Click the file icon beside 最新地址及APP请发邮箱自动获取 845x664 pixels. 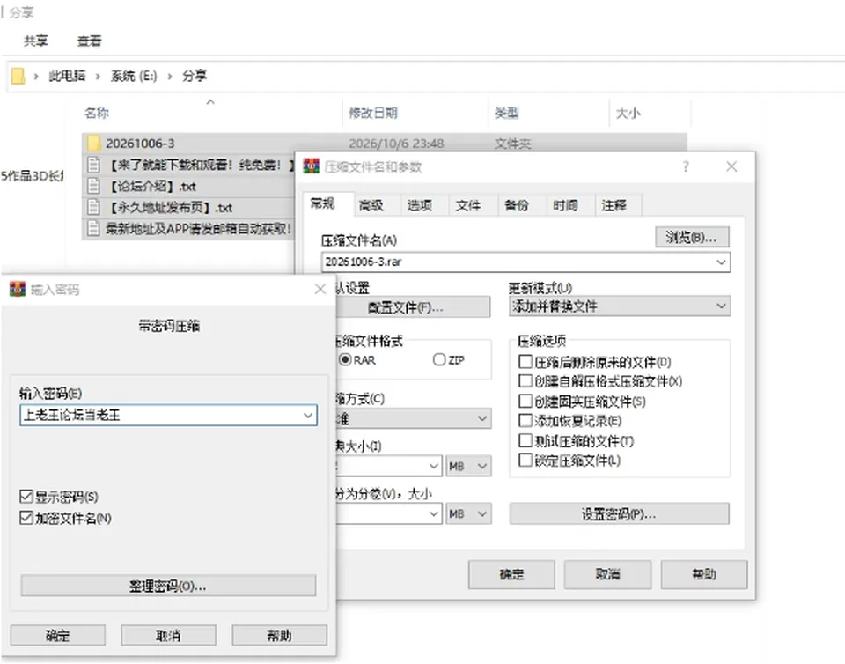click(x=94, y=228)
